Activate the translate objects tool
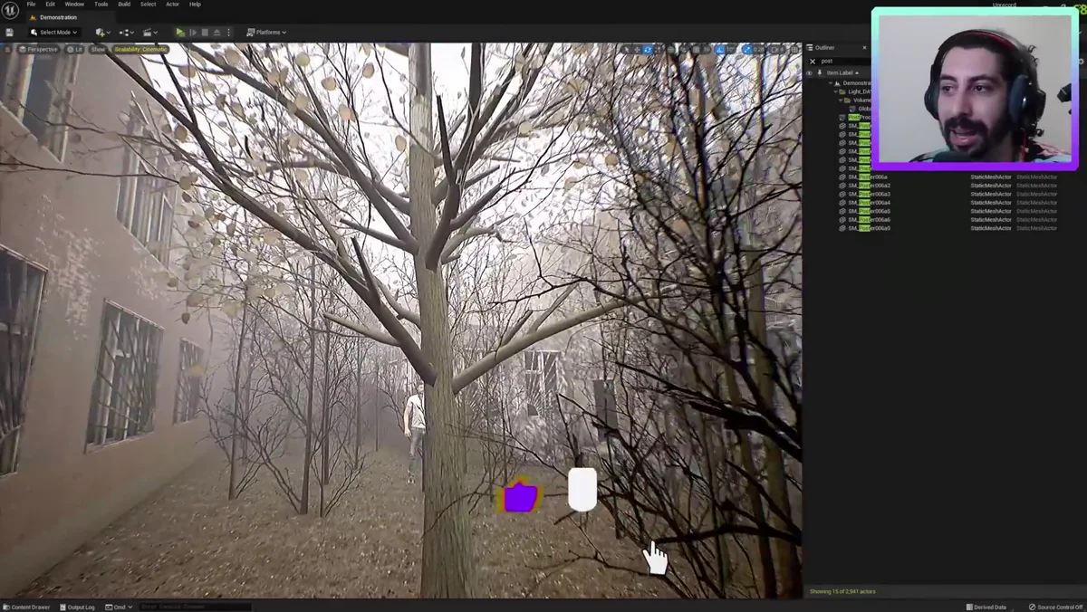Viewport: 1087px width, 612px height. tap(637, 49)
